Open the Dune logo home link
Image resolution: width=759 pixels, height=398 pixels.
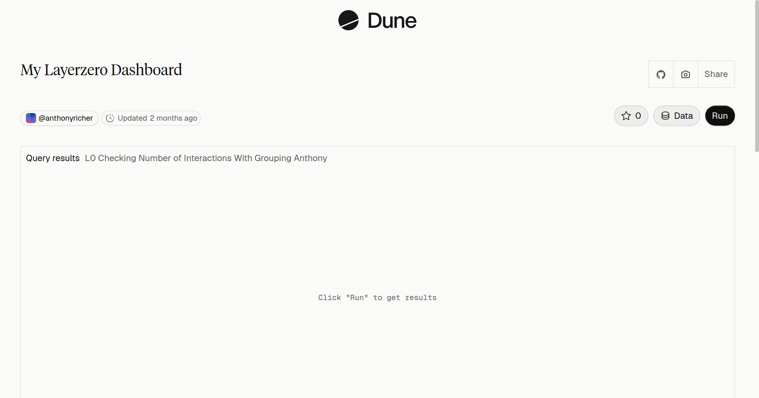(377, 21)
